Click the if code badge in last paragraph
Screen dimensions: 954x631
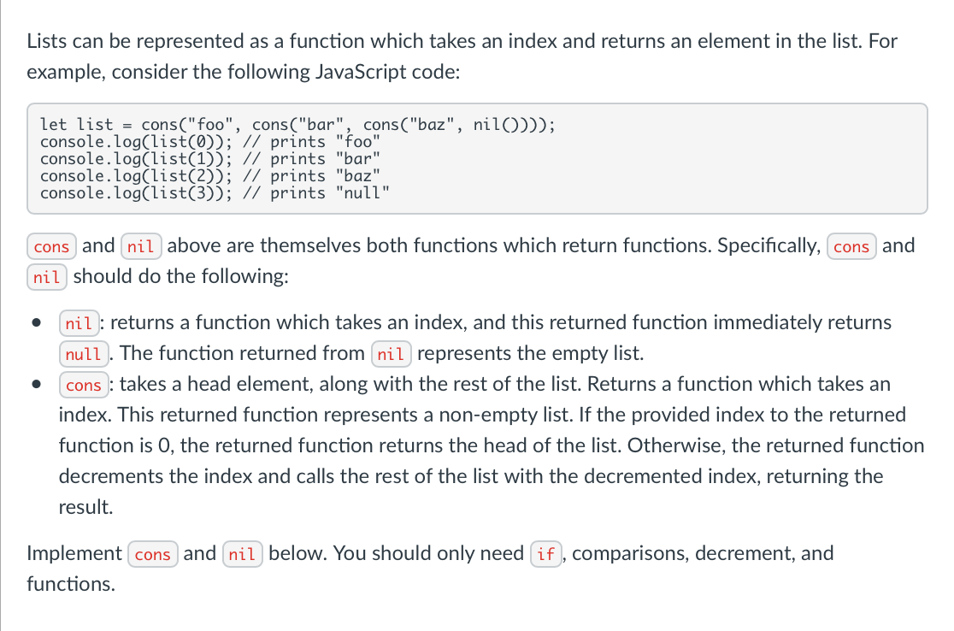click(545, 554)
